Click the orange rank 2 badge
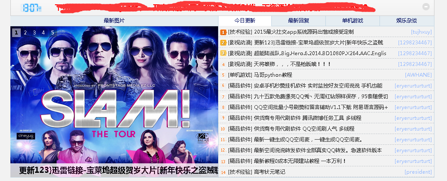The height and width of the screenshot is (181, 447). pos(223,43)
